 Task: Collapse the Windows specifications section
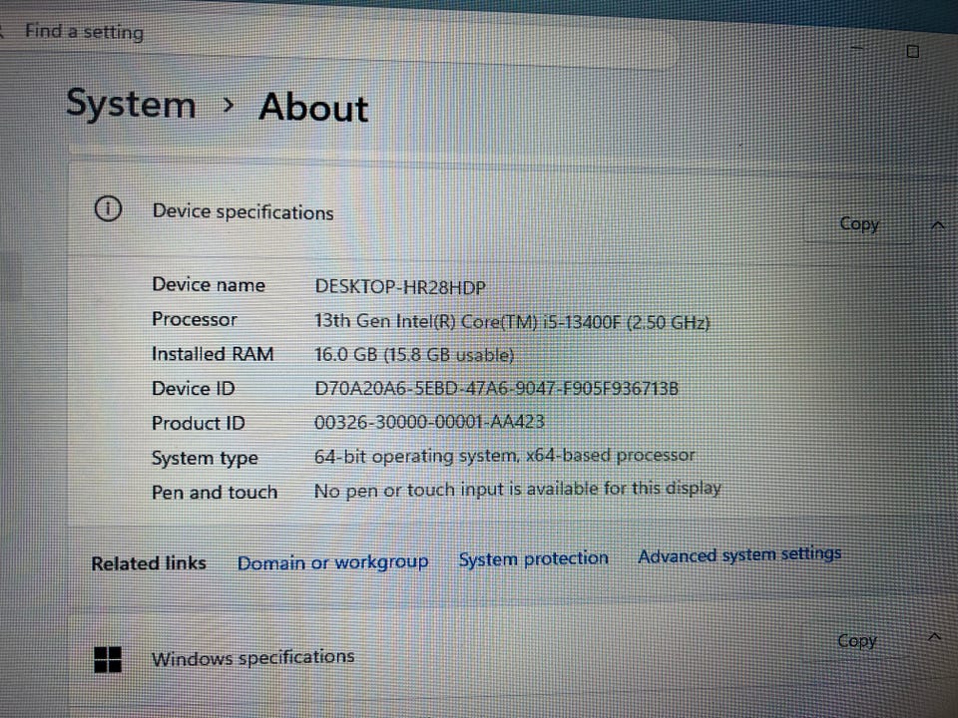(x=934, y=637)
